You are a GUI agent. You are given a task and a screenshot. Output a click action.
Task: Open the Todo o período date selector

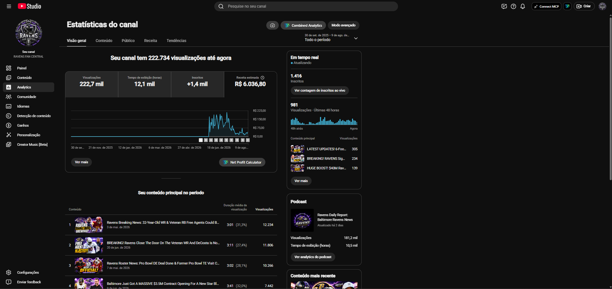[331, 37]
